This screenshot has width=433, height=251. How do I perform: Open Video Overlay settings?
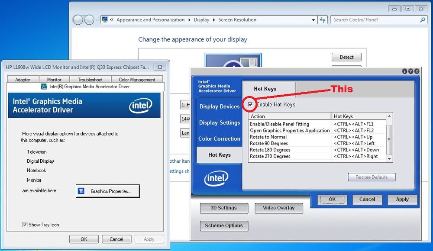point(278,208)
